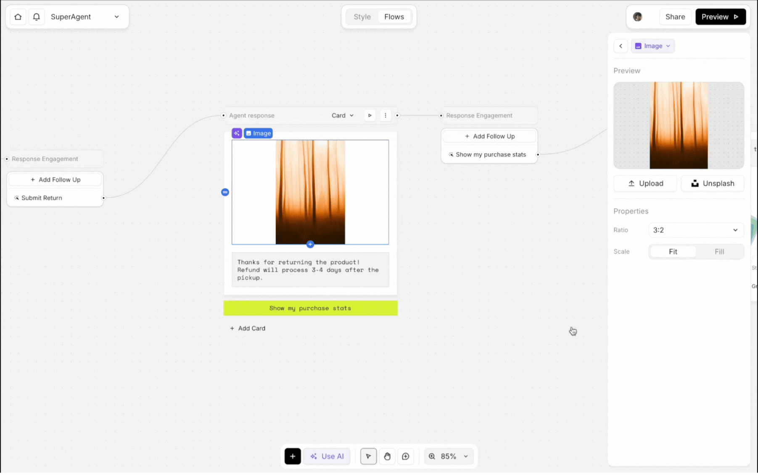Open the Image element type dropdown
758x475 pixels.
[652, 46]
